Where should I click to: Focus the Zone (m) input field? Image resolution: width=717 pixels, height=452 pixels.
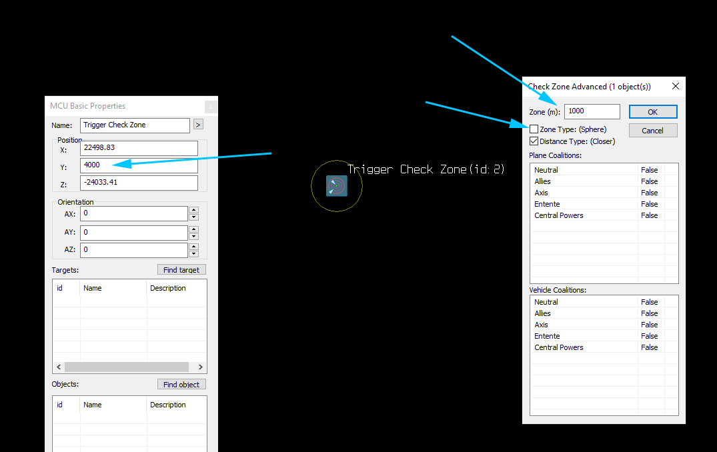592,111
